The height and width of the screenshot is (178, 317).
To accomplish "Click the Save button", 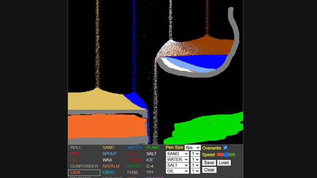I will 209,162.
